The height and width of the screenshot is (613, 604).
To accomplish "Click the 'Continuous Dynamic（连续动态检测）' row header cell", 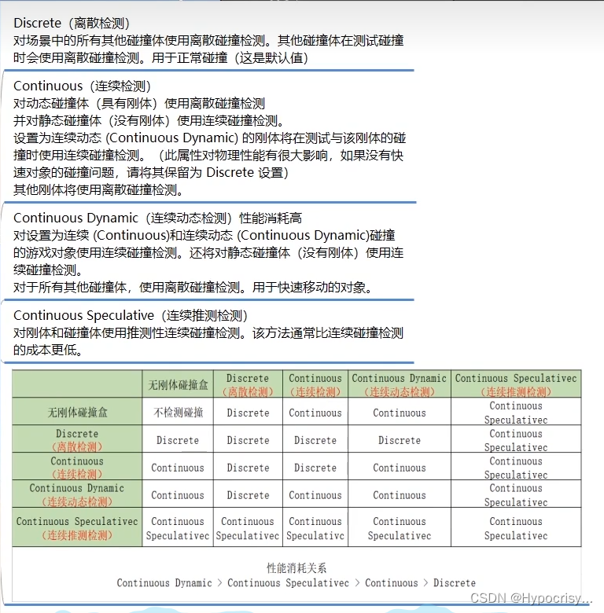I will tap(77, 494).
